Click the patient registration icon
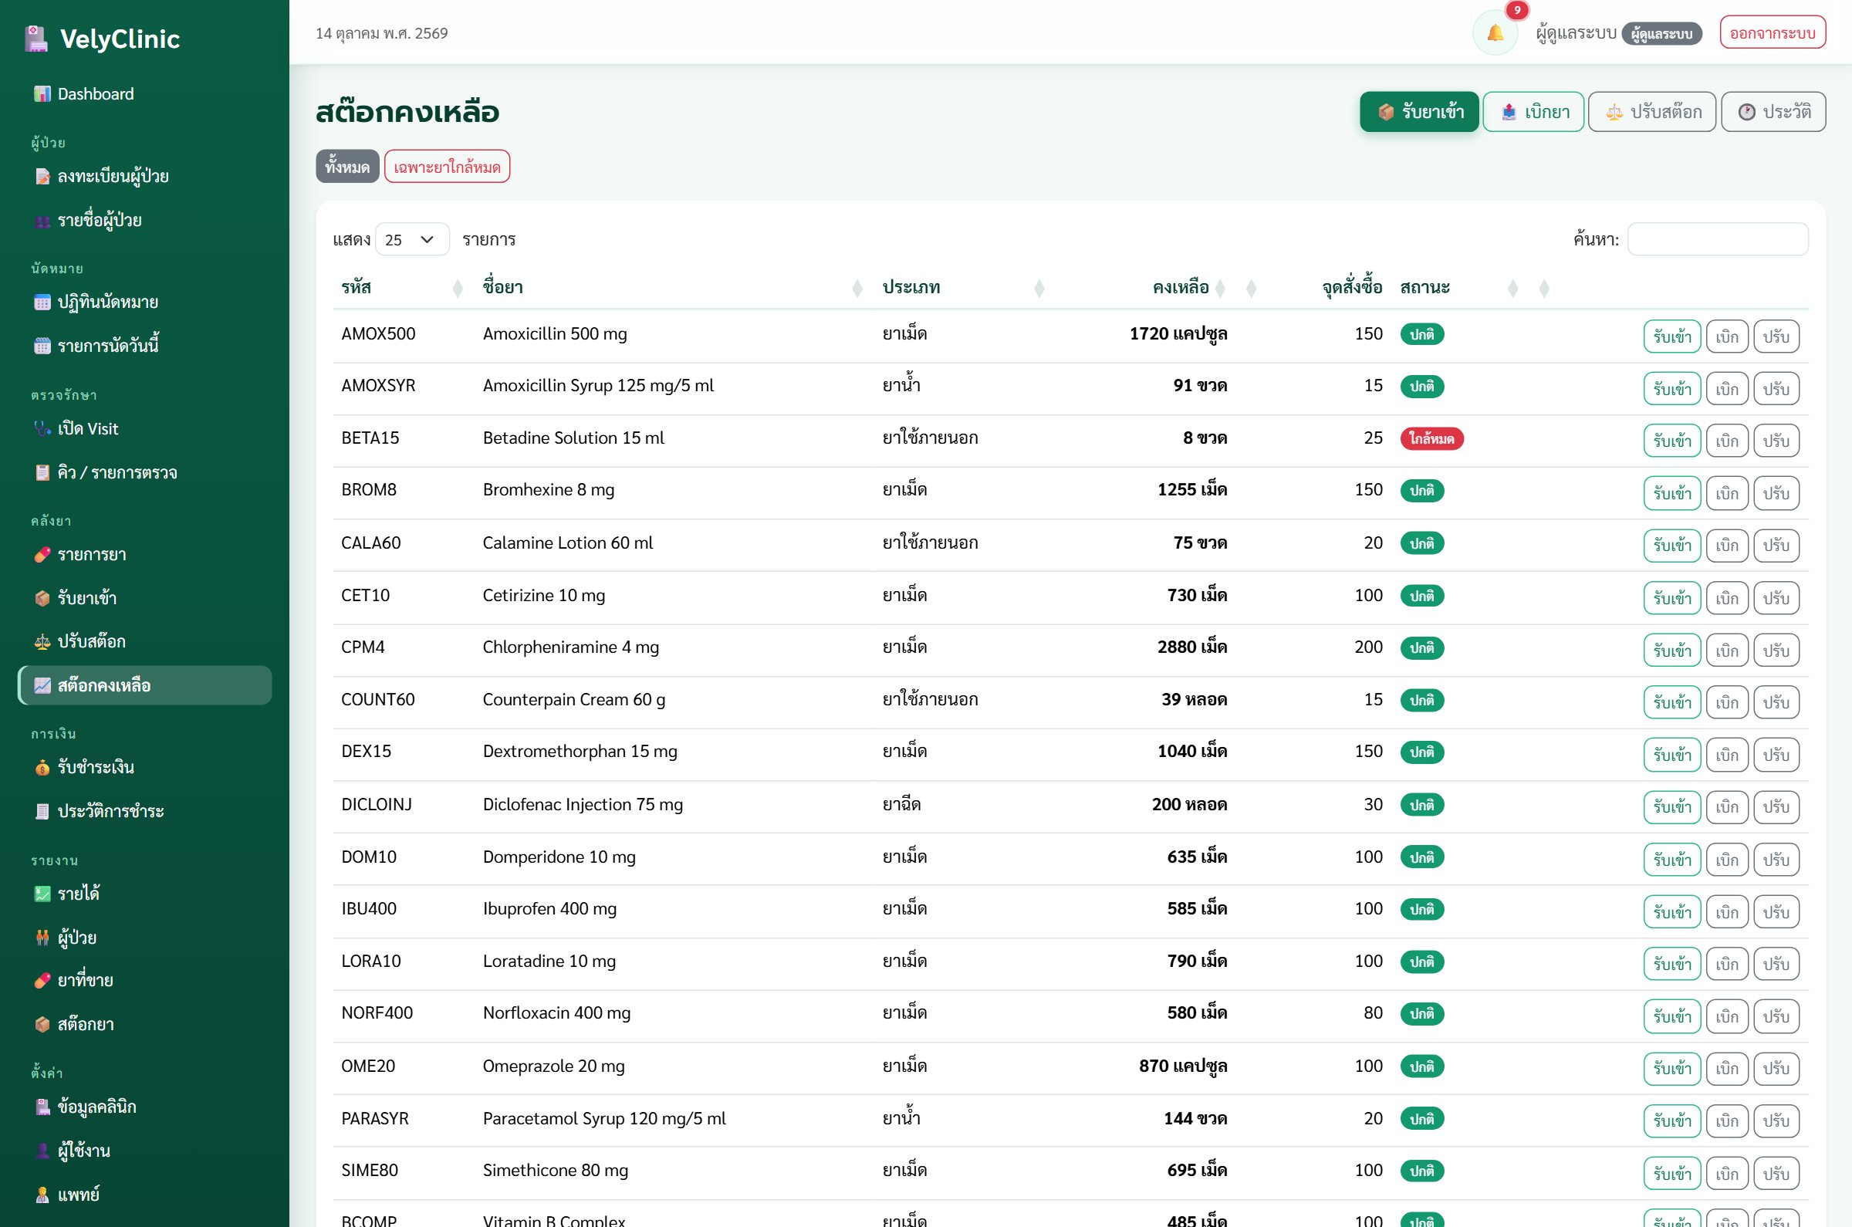1852x1227 pixels. click(42, 176)
